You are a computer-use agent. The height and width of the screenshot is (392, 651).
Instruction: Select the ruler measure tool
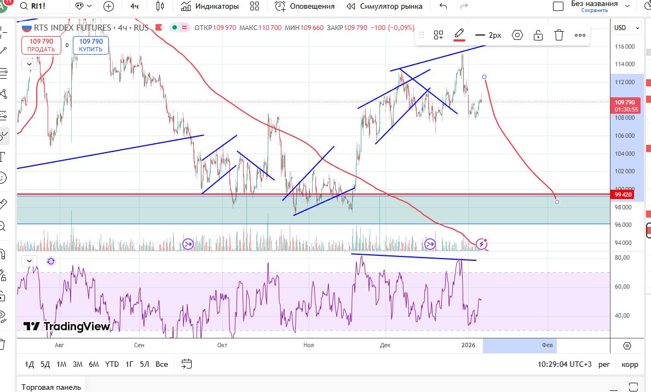point(3,204)
